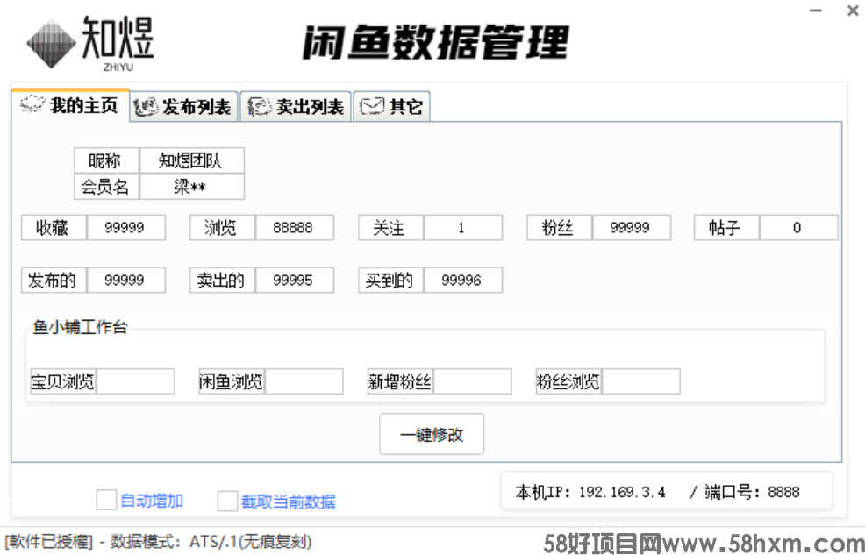Viewport: 865px width, 555px height.
Task: Click the 闲鱼数据管理 title
Action: pos(435,42)
